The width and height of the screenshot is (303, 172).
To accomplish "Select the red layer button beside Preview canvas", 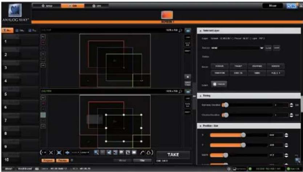I will [43, 43].
